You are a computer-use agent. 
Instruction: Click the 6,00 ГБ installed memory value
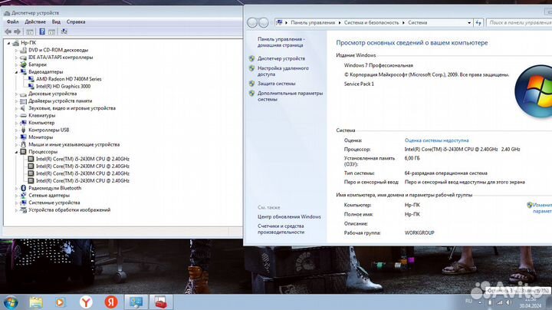coord(412,159)
